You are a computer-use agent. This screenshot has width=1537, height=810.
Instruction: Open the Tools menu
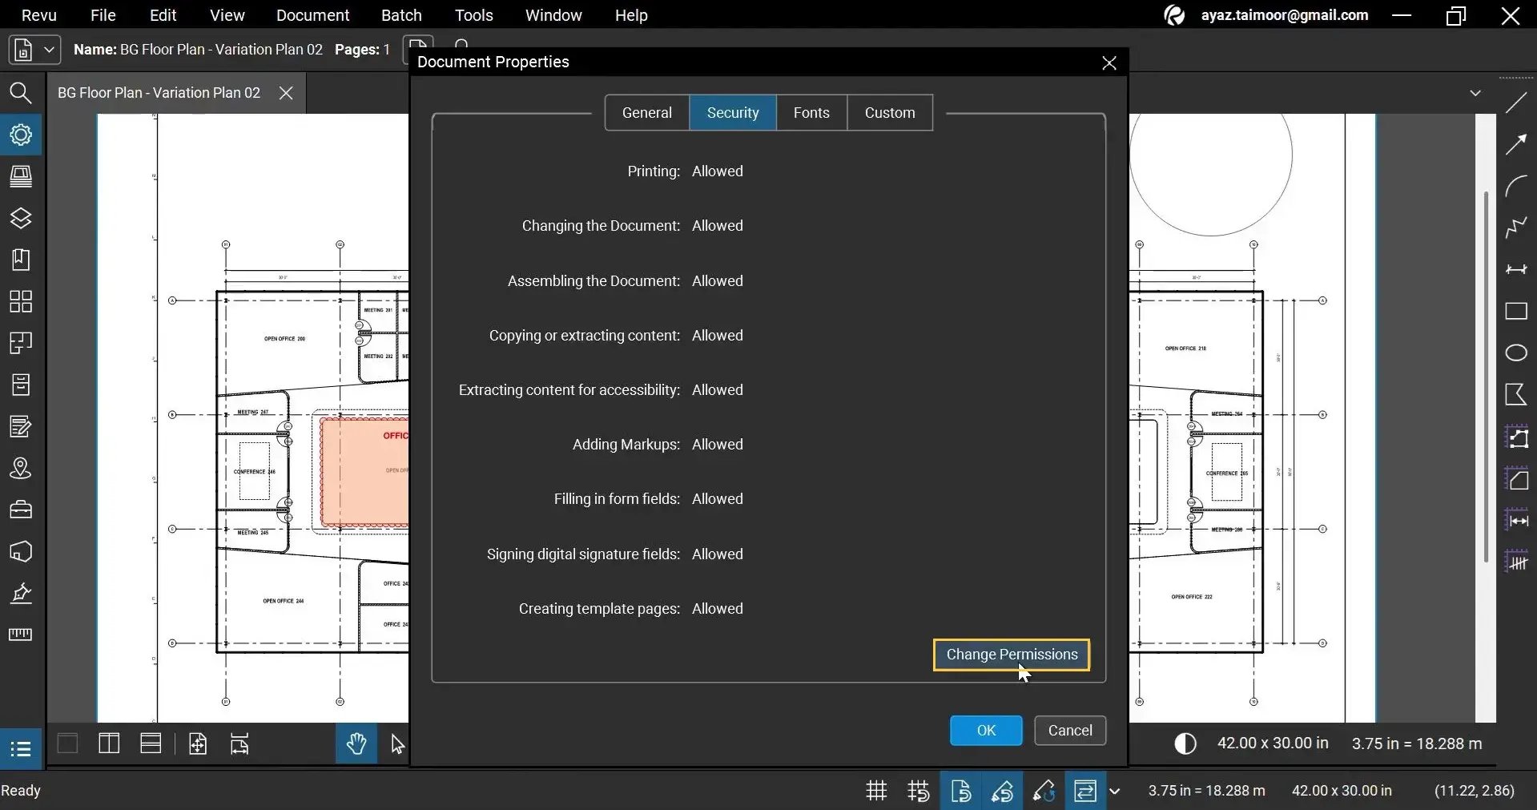click(x=474, y=15)
